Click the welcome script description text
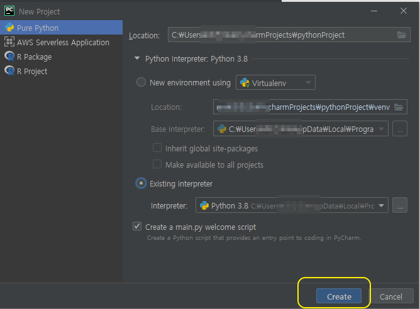Screen dimensions: 420x309 pyautogui.click(x=254, y=237)
